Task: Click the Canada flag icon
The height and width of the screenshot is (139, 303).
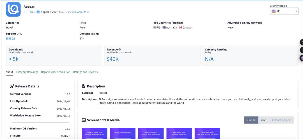Action: pyautogui.click(x=180, y=27)
